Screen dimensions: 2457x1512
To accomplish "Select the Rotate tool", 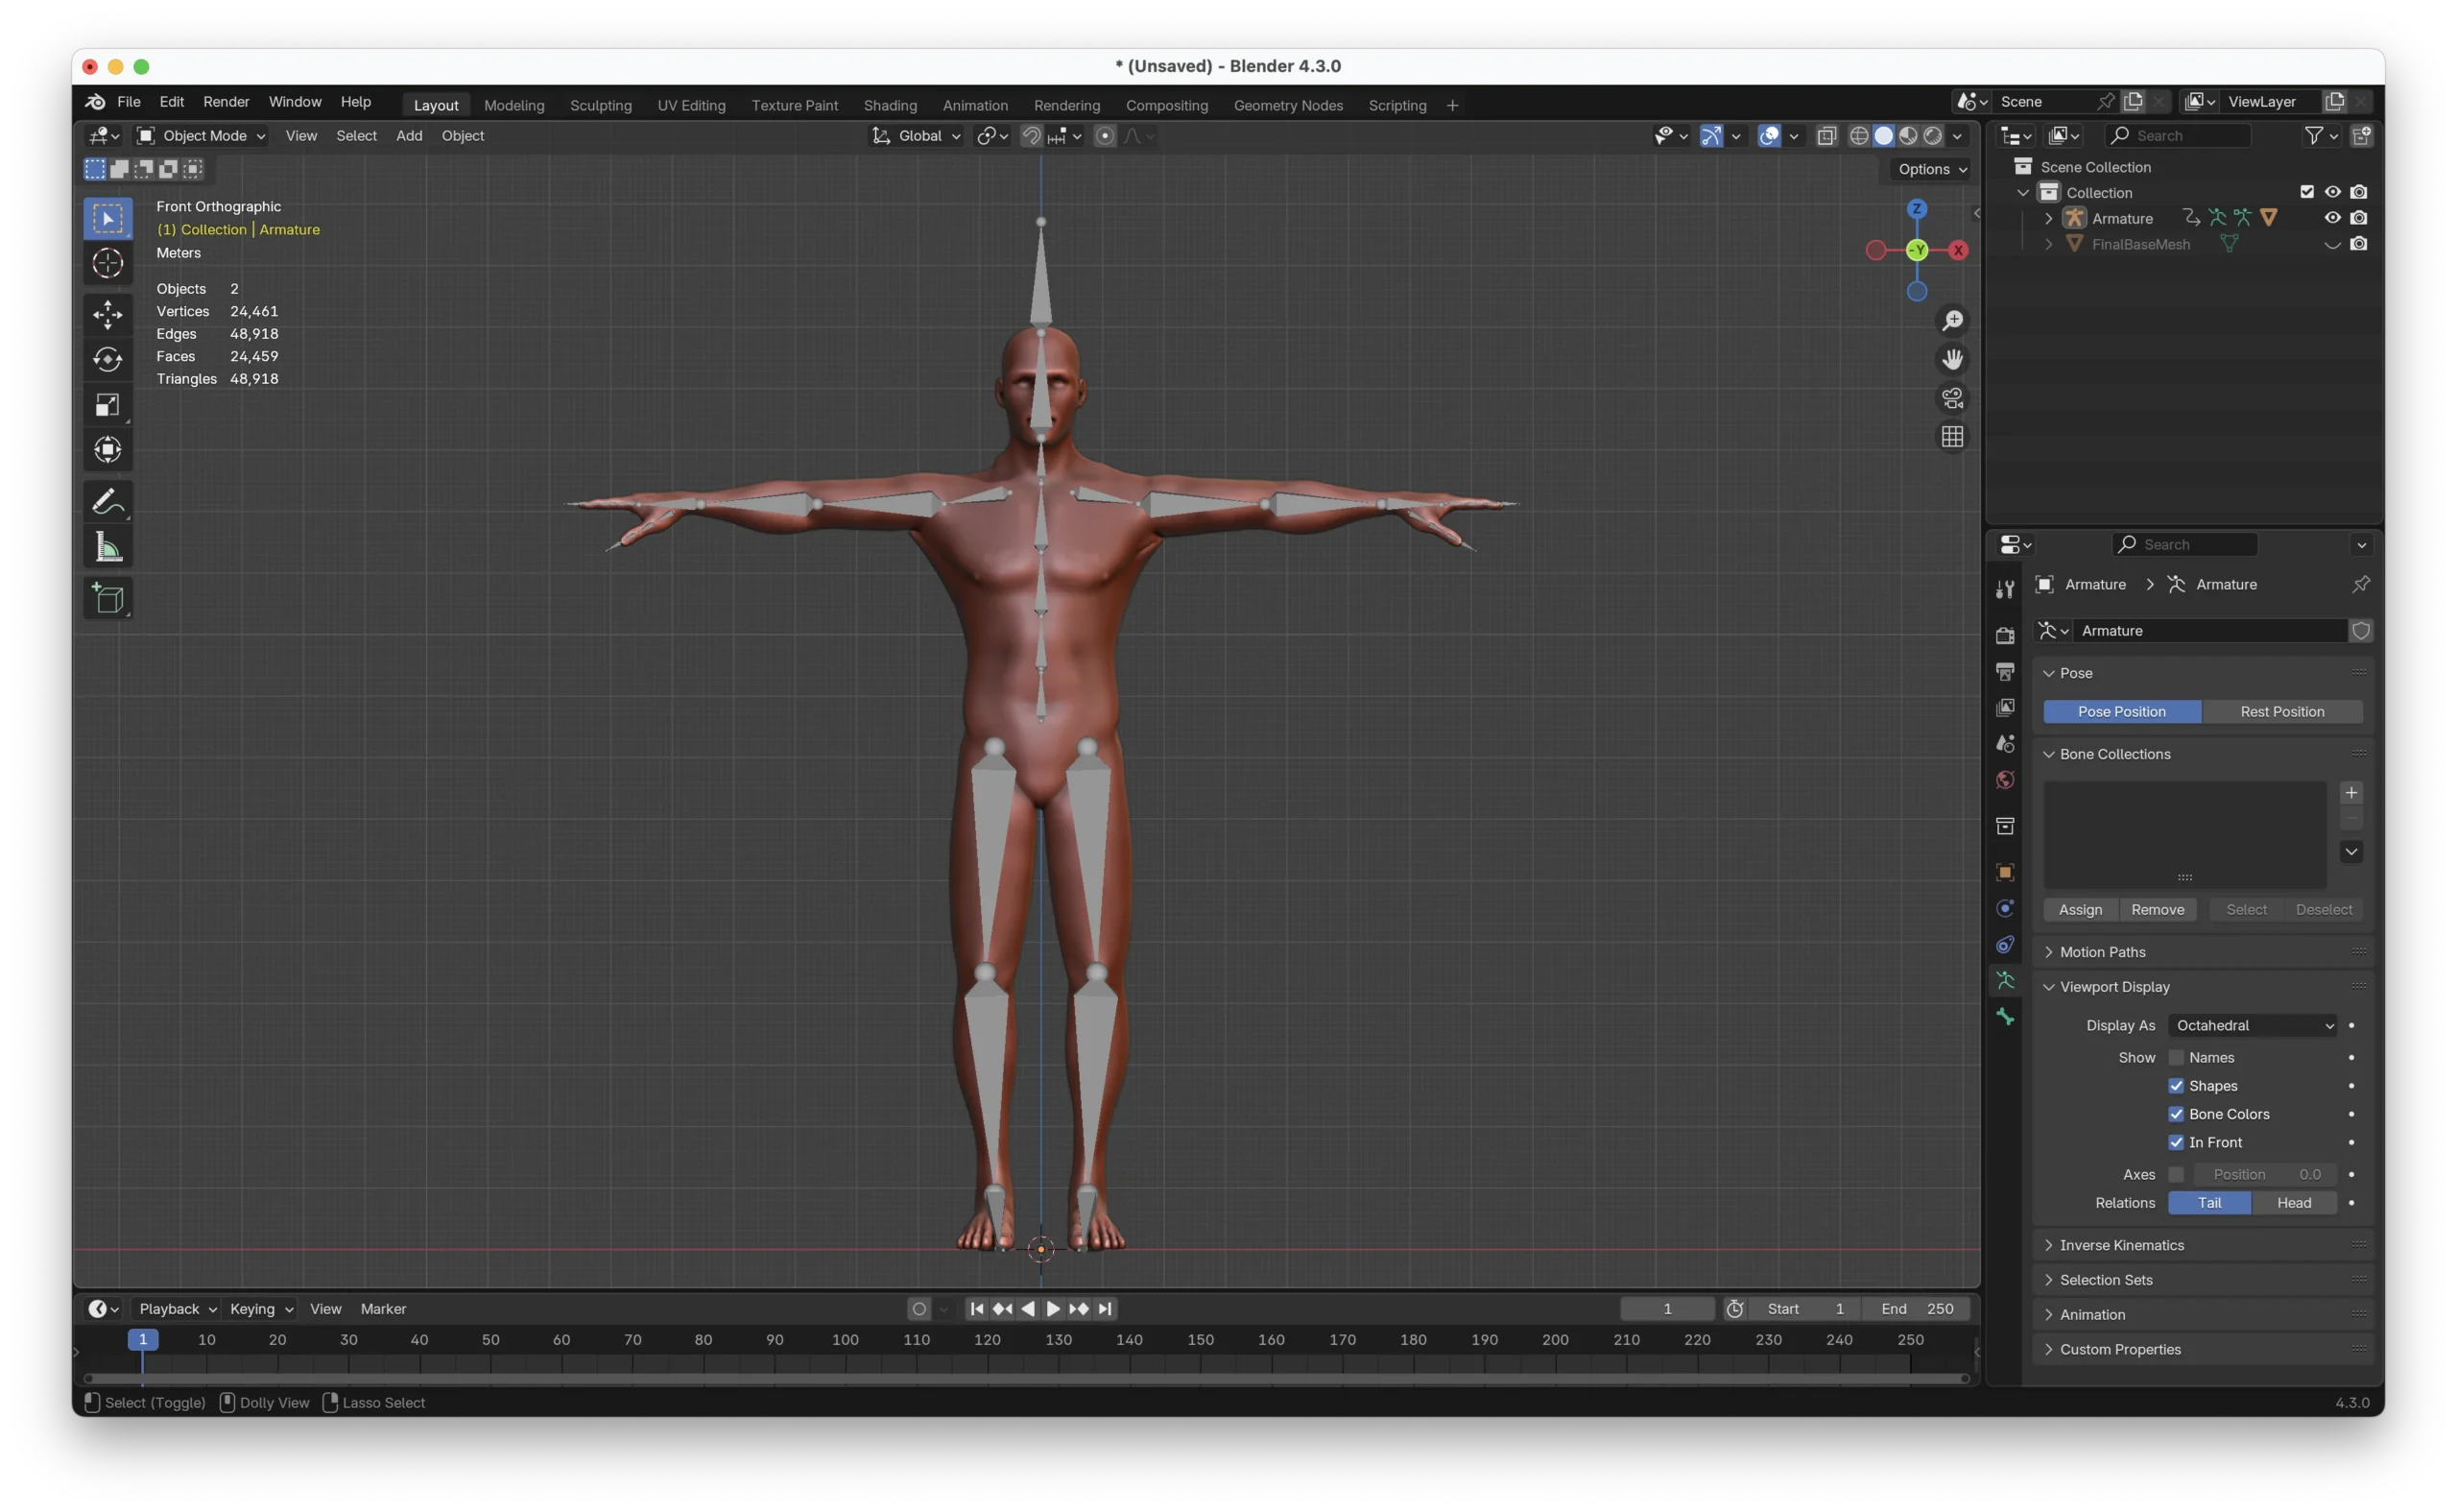I will 107,360.
